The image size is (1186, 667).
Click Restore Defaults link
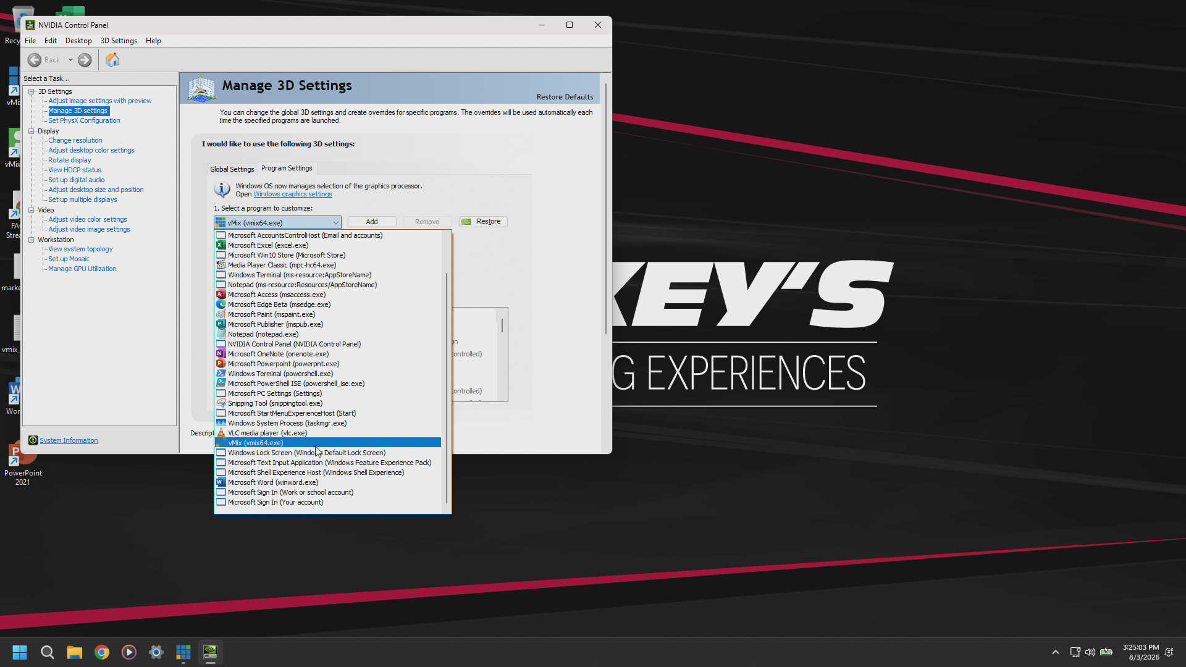(565, 97)
